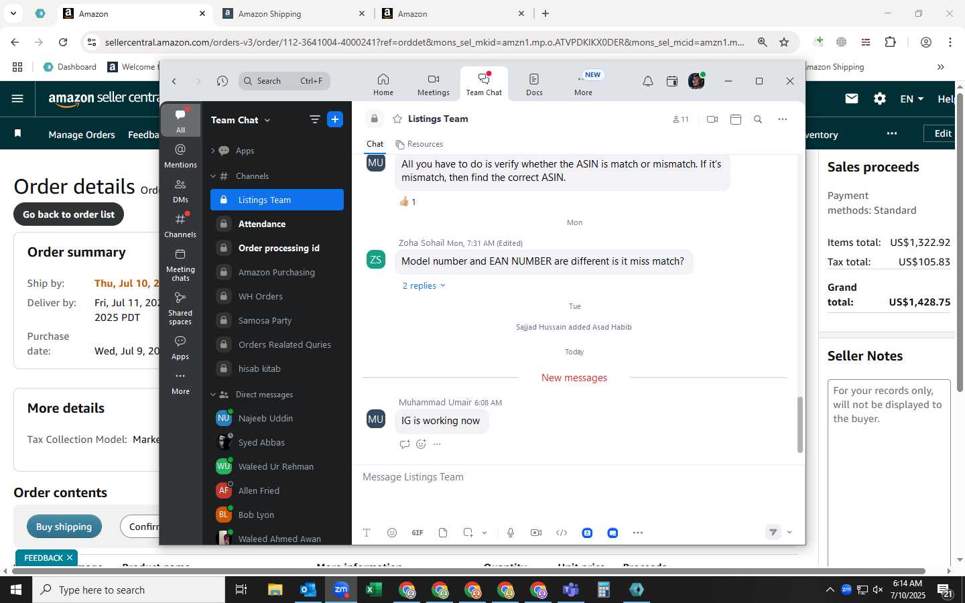Open Shared spaces in sidebar
Image resolution: width=965 pixels, height=603 pixels.
pos(180,308)
